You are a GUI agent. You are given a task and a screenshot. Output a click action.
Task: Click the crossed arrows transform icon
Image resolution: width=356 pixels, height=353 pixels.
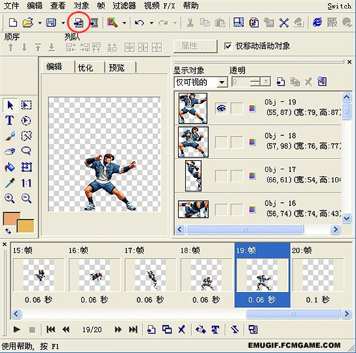pos(284,23)
